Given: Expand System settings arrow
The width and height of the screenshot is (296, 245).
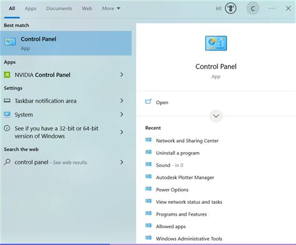Looking at the screenshot, I should pyautogui.click(x=122, y=115).
